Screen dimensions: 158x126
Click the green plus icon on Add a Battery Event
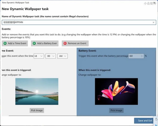34,43
